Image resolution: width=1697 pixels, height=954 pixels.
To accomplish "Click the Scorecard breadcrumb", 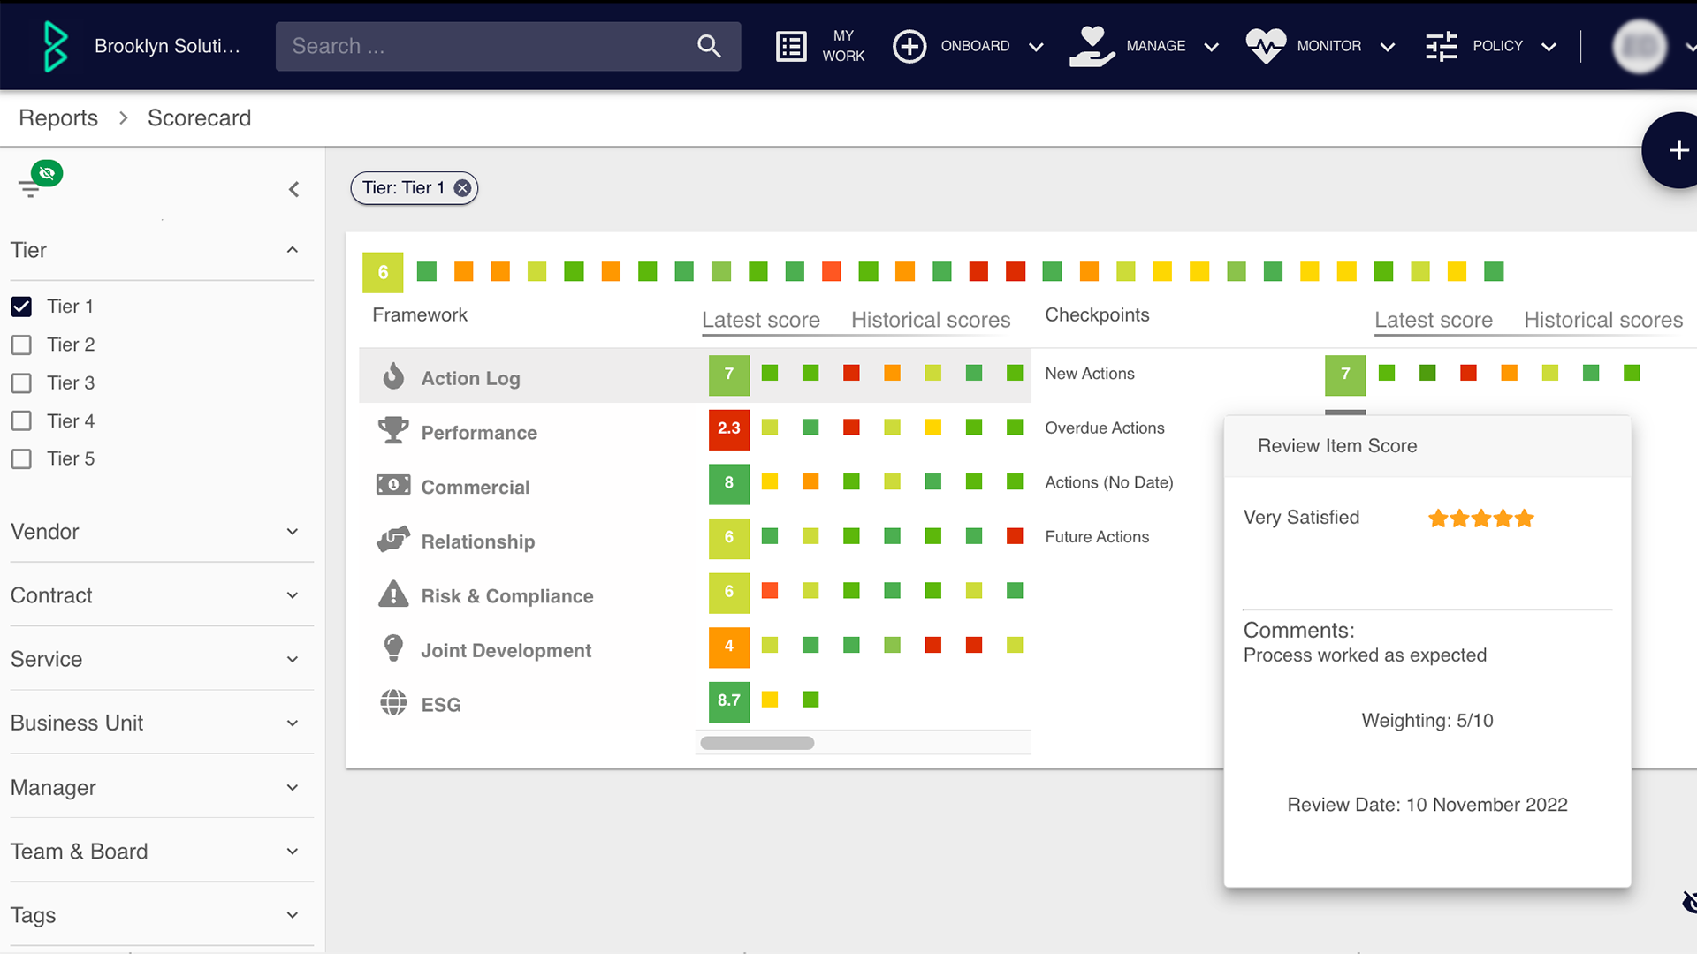I will 199,117.
